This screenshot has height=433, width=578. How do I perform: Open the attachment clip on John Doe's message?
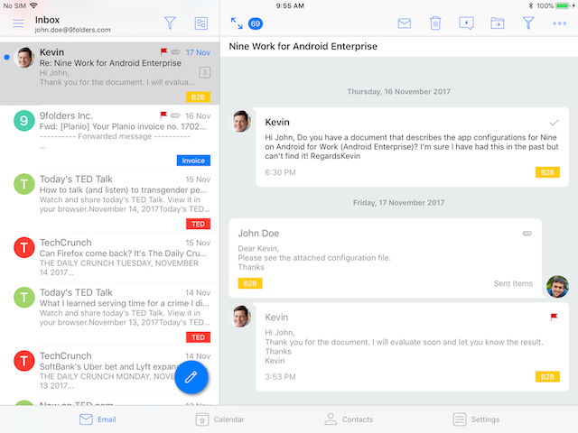[527, 233]
